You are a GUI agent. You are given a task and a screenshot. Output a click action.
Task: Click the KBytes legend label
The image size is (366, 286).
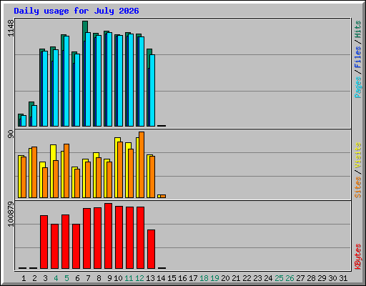click(358, 257)
